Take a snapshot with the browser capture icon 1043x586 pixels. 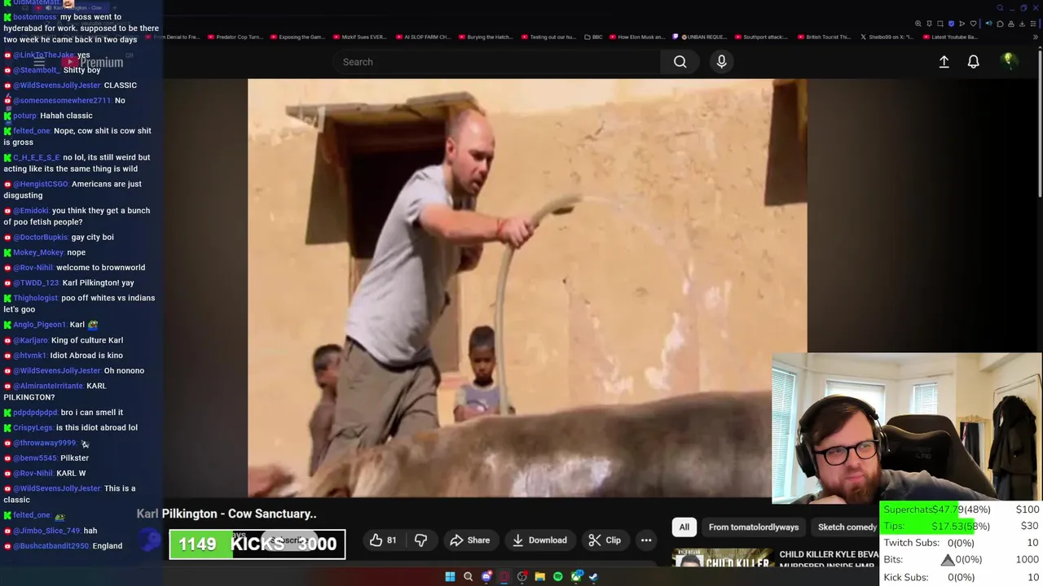click(940, 24)
